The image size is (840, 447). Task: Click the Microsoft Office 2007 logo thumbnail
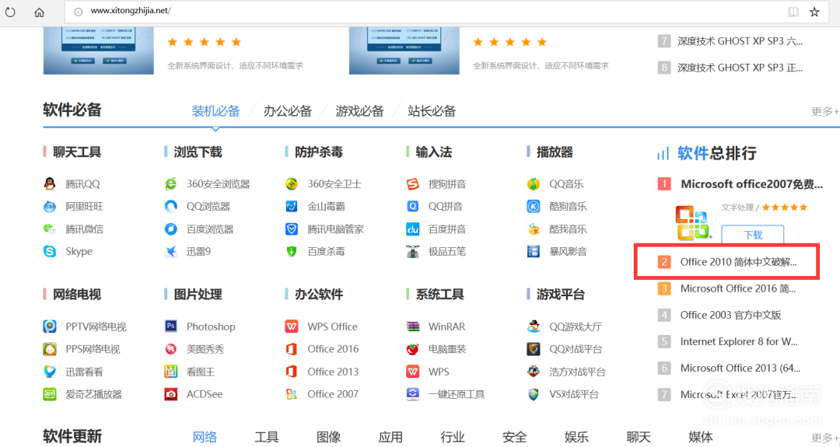693,222
